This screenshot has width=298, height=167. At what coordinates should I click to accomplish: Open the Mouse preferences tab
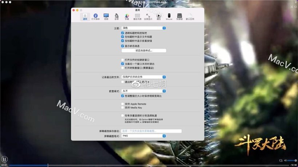[169, 17]
